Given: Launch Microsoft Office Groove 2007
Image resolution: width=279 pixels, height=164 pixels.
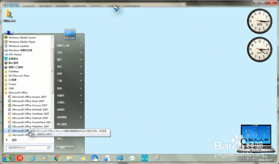Looking at the screenshot, I should click(29, 105).
